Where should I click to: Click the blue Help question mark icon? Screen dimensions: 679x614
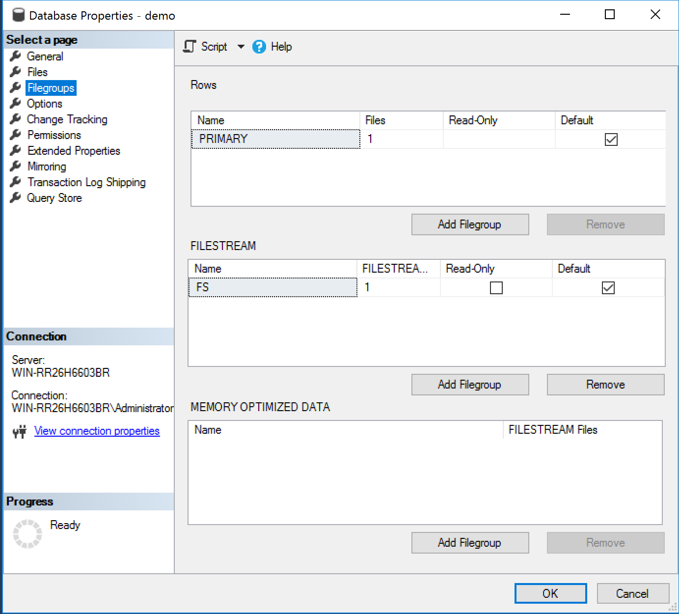[x=259, y=47]
